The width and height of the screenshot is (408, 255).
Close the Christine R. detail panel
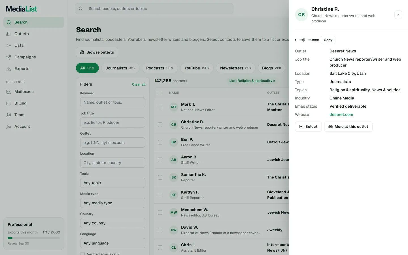click(398, 15)
